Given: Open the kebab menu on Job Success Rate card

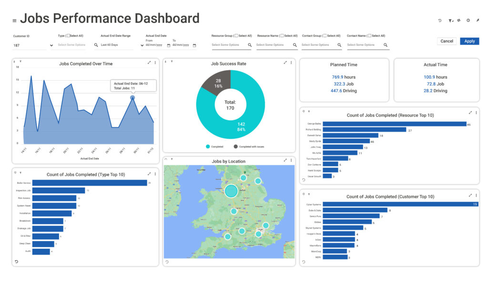Looking at the screenshot, I should pyautogui.click(x=291, y=63).
